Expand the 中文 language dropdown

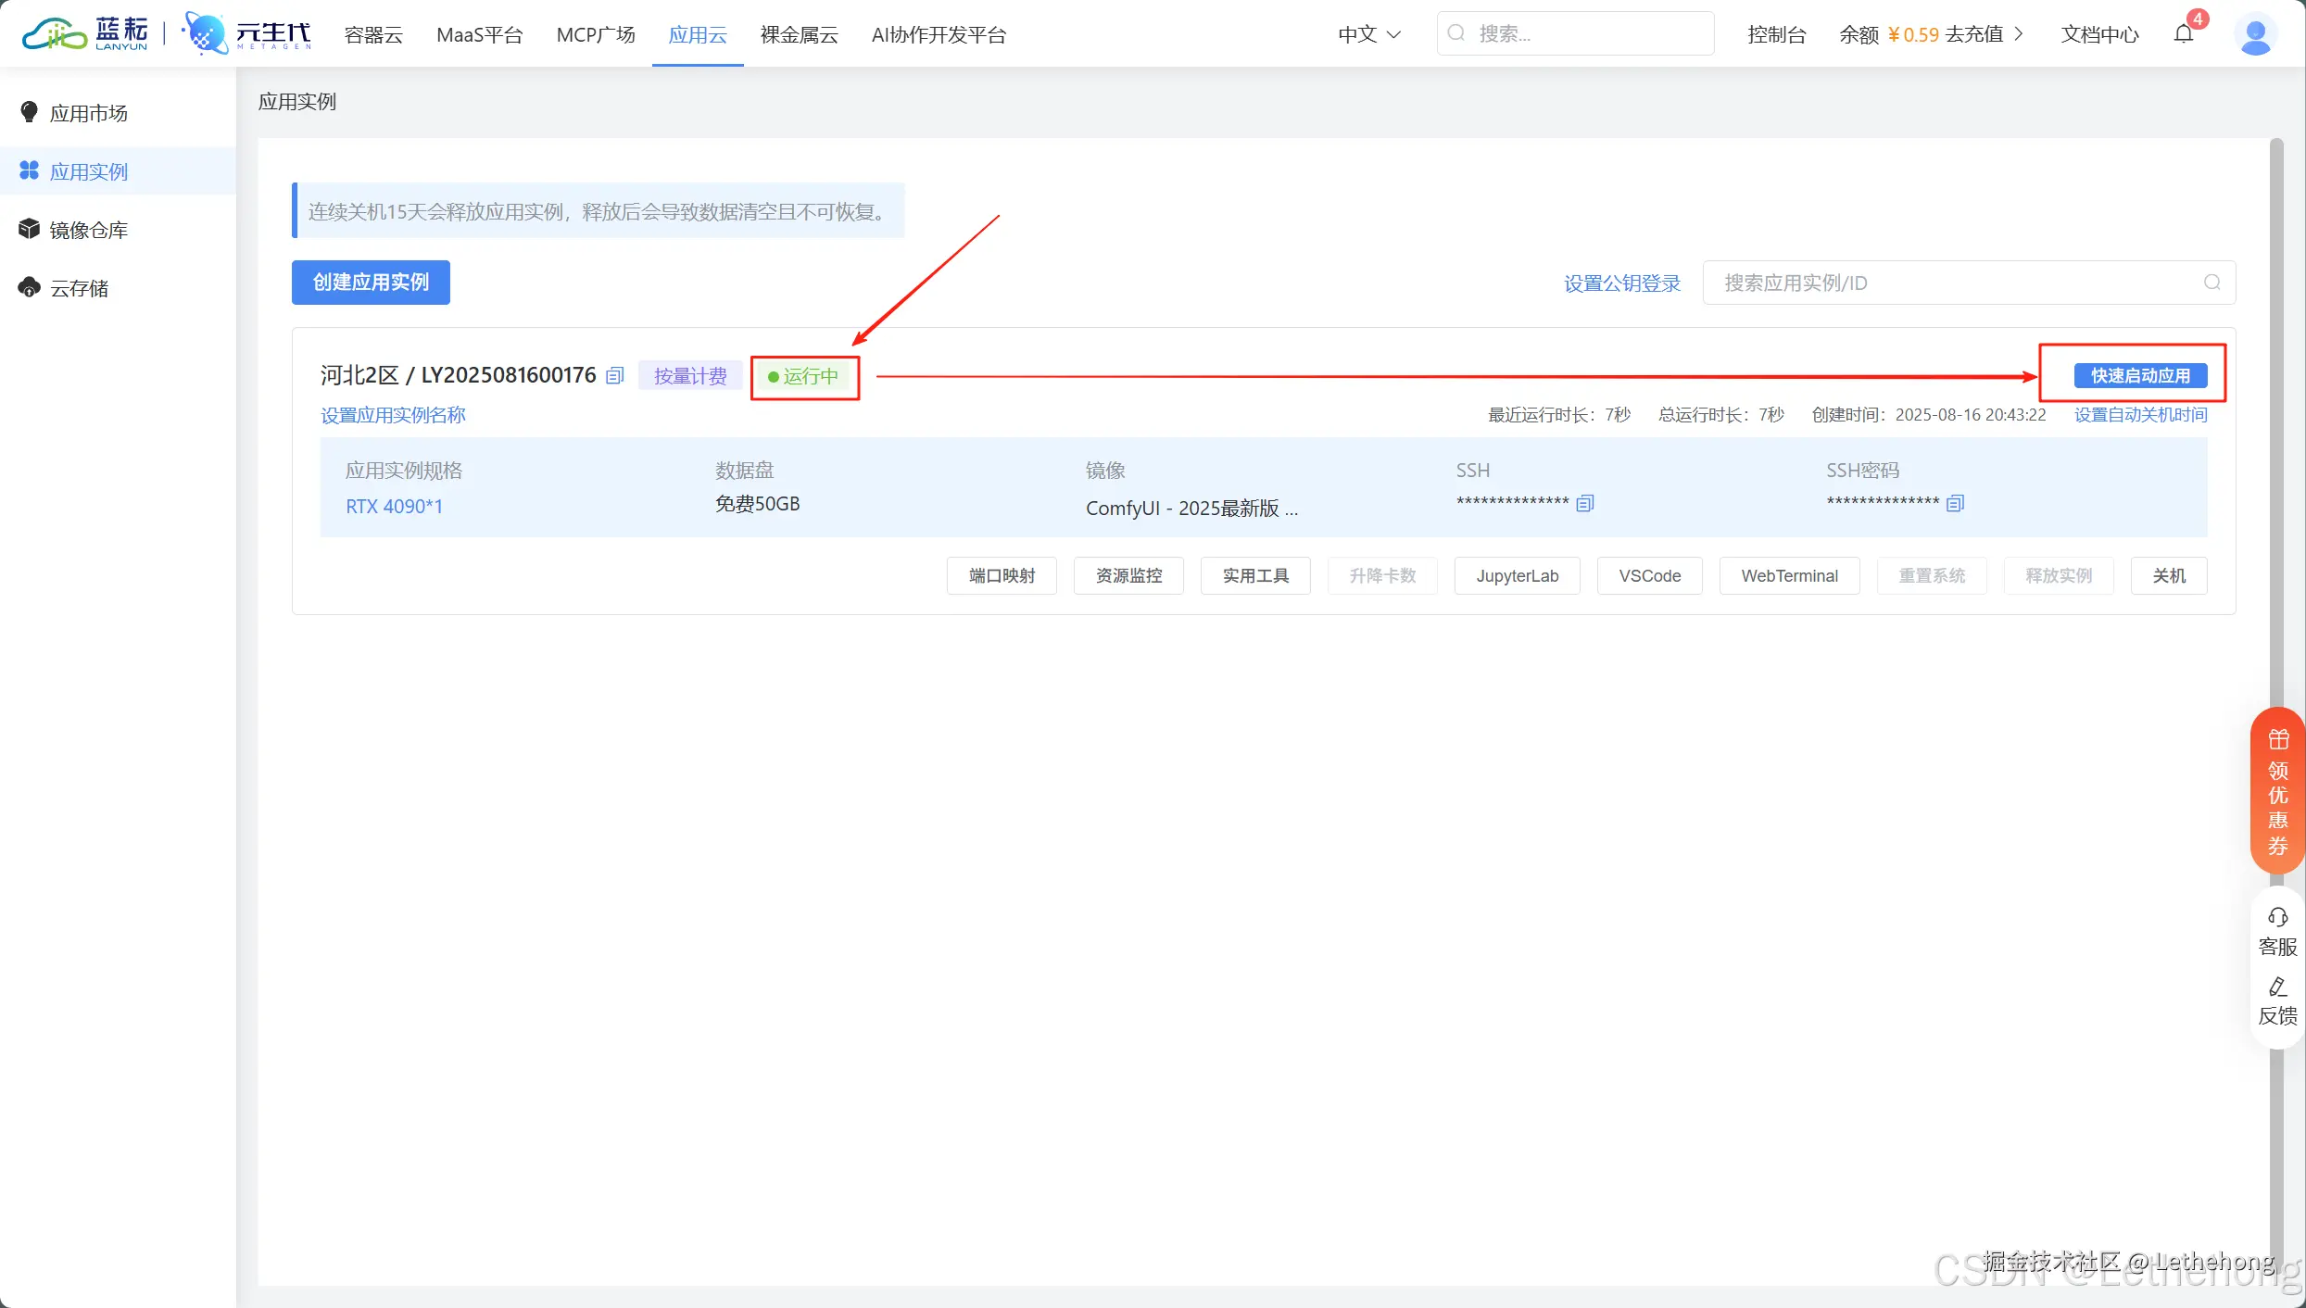click(1368, 34)
